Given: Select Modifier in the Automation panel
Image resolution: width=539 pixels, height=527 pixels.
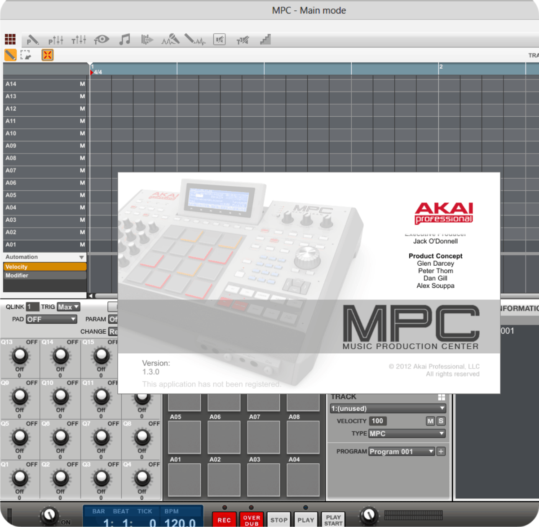Looking at the screenshot, I should point(44,275).
